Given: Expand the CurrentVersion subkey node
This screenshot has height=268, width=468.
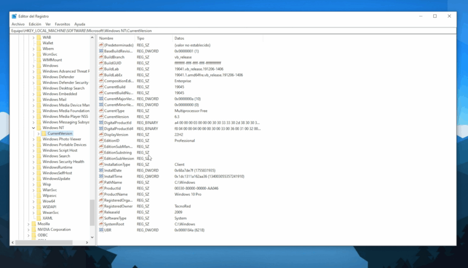Looking at the screenshot, I should (38, 134).
